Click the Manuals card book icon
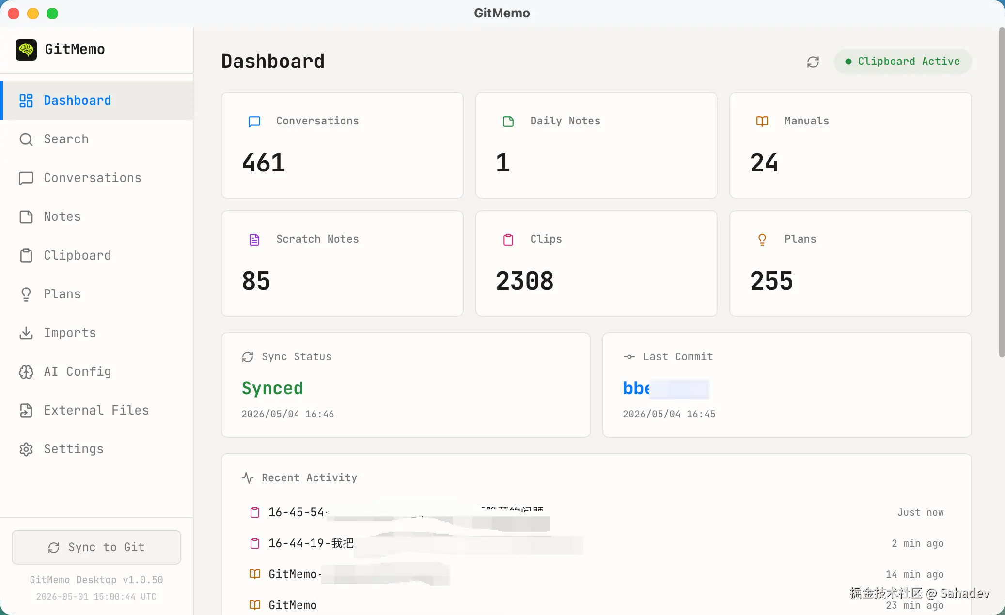The height and width of the screenshot is (615, 1005). [x=762, y=121]
